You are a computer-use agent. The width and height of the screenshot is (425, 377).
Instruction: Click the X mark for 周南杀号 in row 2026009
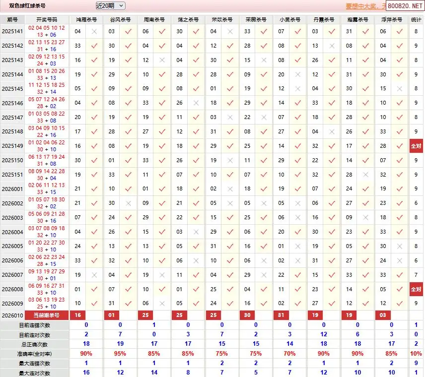click(x=162, y=304)
